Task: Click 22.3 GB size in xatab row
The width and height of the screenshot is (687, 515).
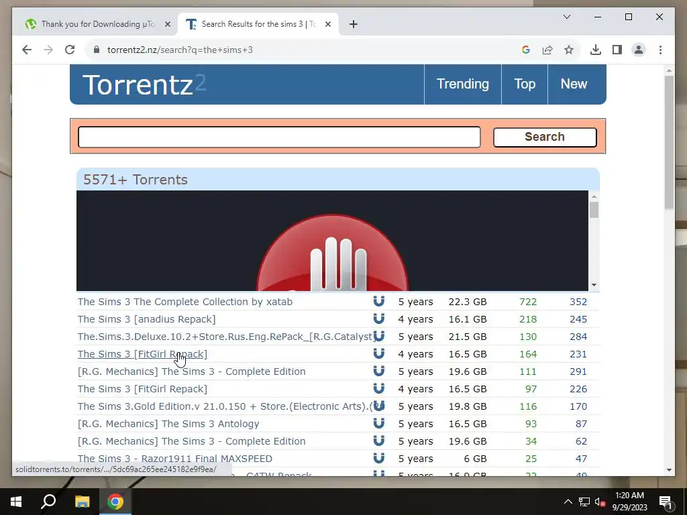Action: 468,302
